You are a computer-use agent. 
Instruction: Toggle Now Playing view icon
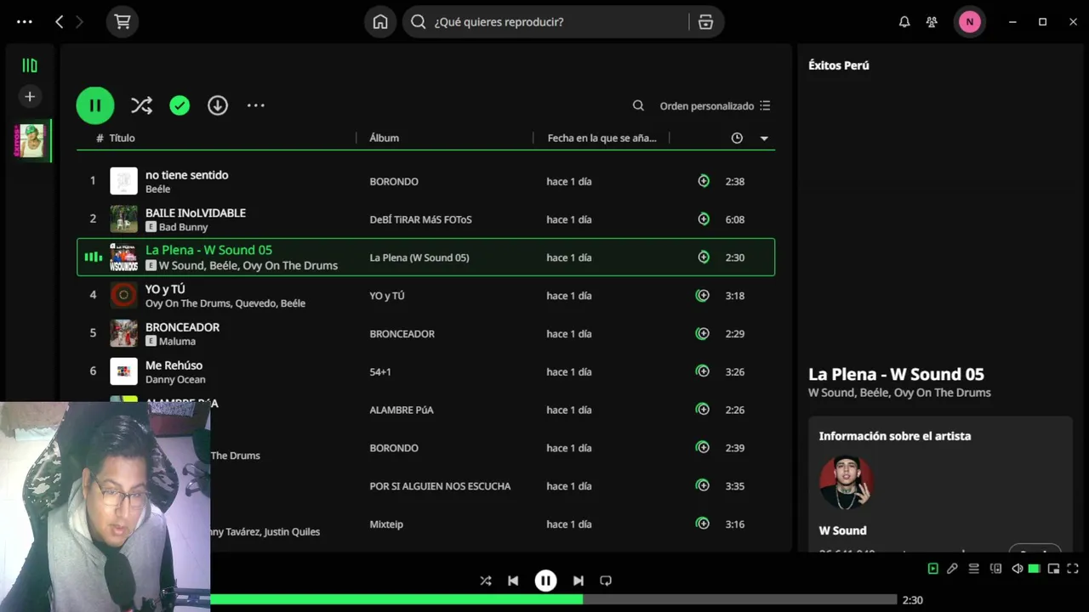click(933, 569)
